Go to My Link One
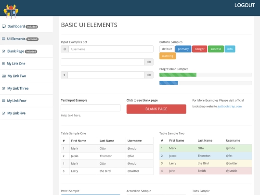Viewport: 260px width, 195px height. point(26,64)
